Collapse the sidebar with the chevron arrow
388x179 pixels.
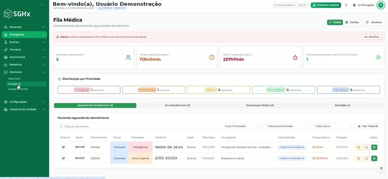click(x=42, y=5)
